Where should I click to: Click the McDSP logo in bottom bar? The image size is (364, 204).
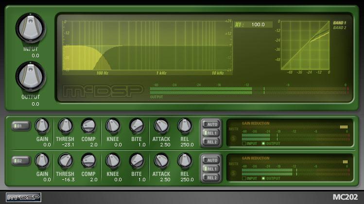23,197
